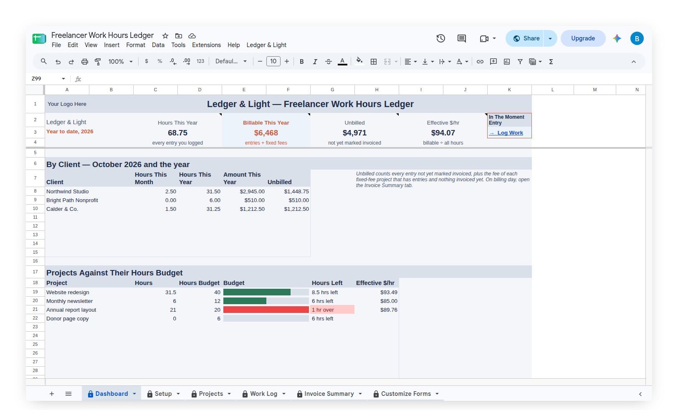
Task: Undo the last action
Action: (x=58, y=62)
